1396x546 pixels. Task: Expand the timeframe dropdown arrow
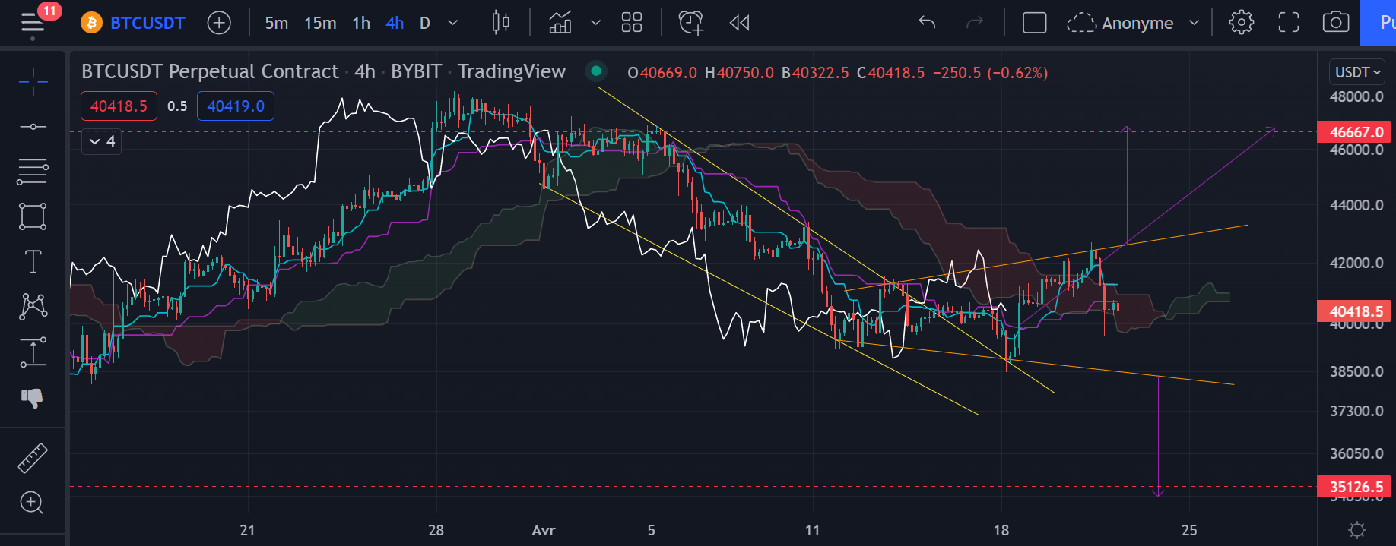[x=453, y=23]
